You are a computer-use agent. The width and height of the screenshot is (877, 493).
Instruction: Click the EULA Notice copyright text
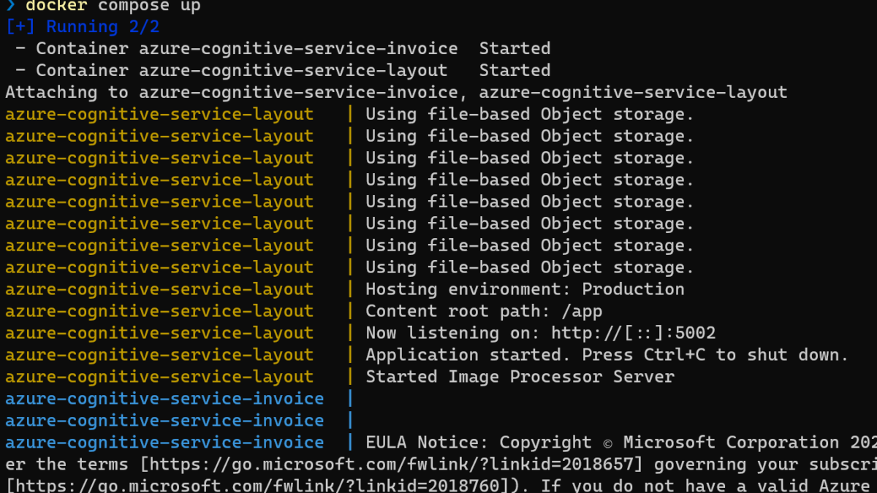[621, 443]
